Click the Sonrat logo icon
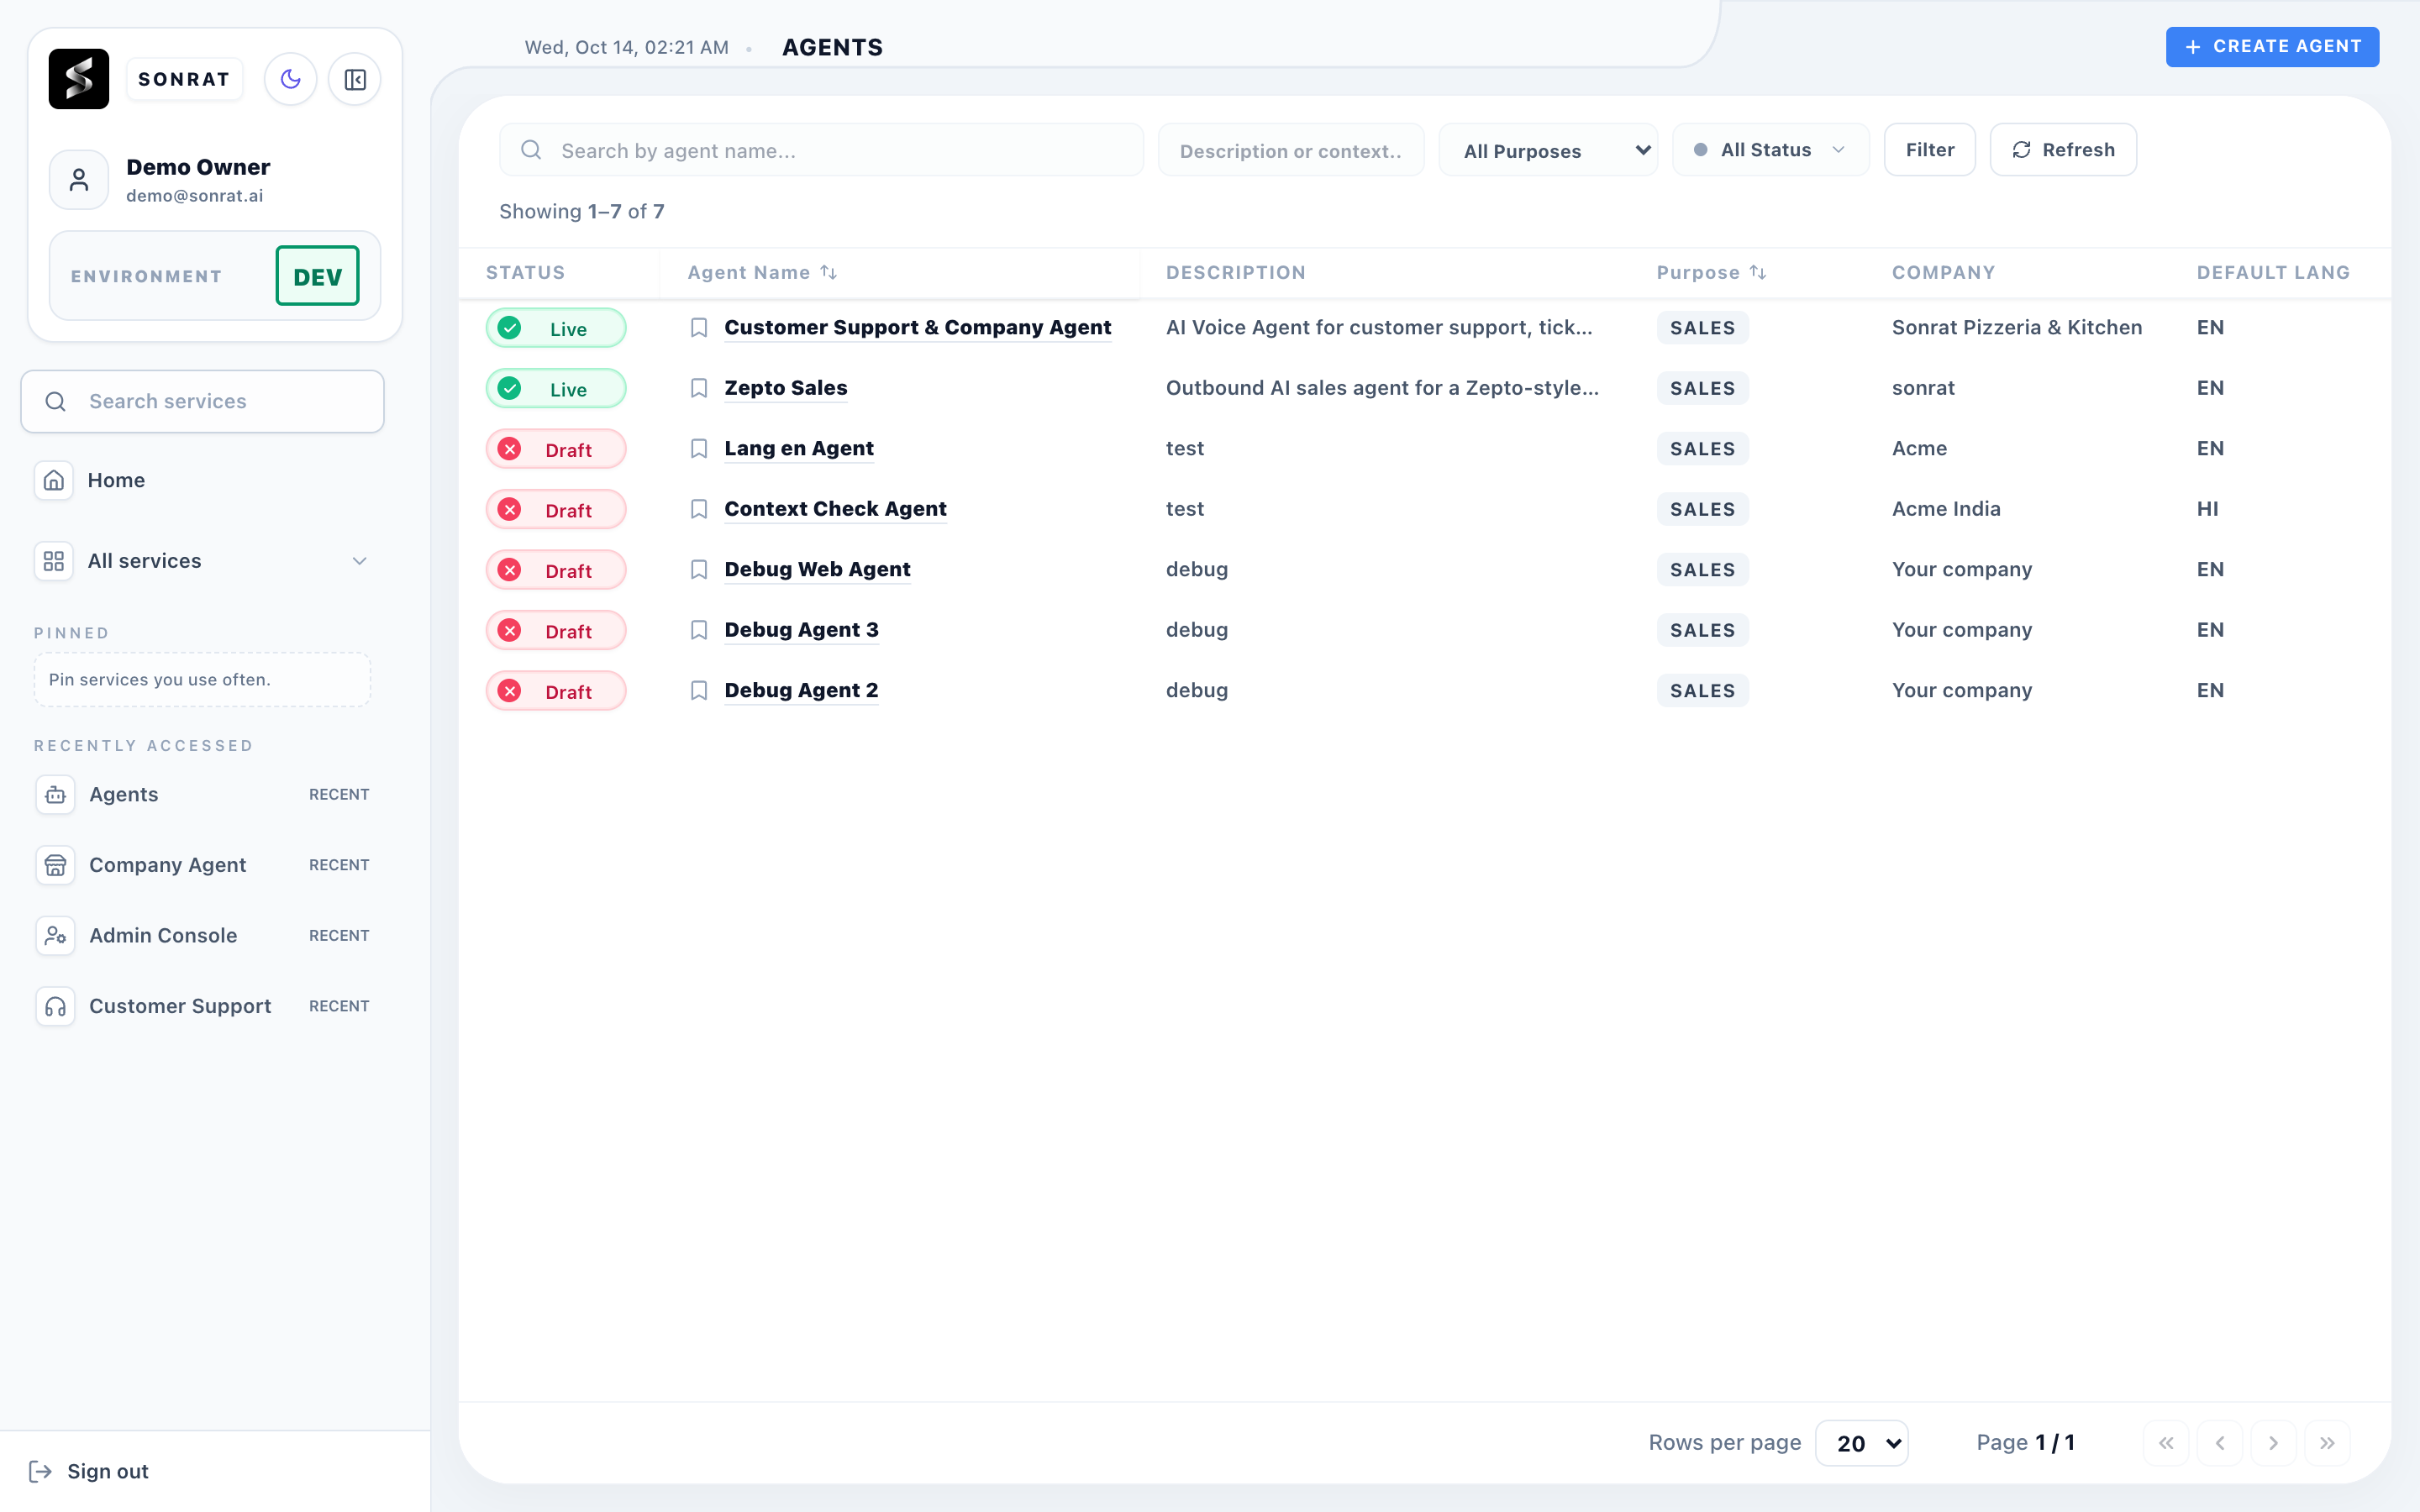The width and height of the screenshot is (2420, 1512). [79, 79]
